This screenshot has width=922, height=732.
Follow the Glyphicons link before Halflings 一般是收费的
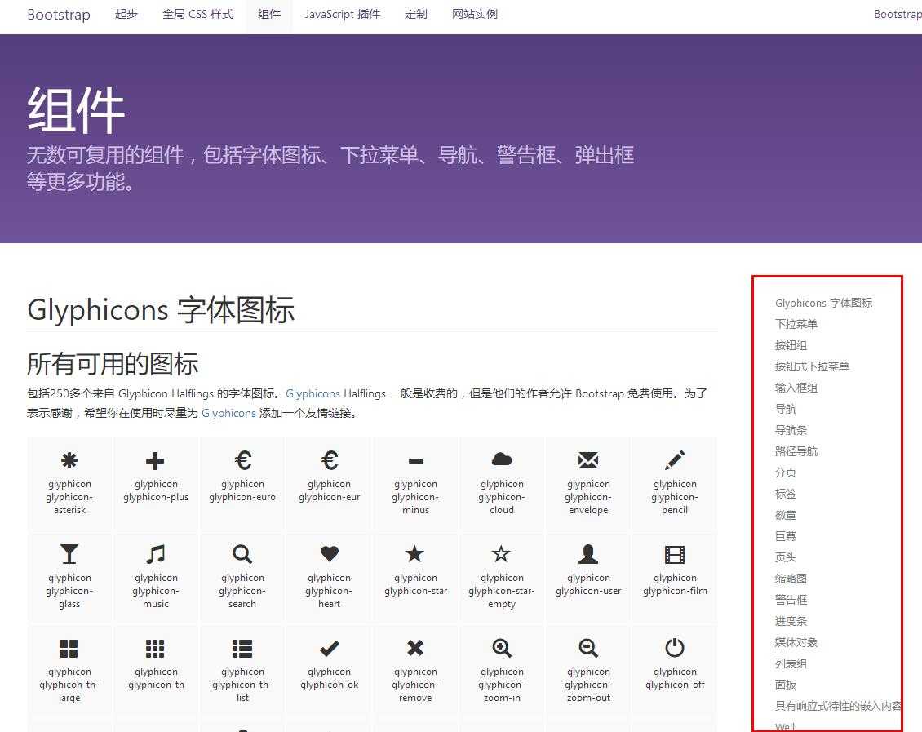[313, 393]
